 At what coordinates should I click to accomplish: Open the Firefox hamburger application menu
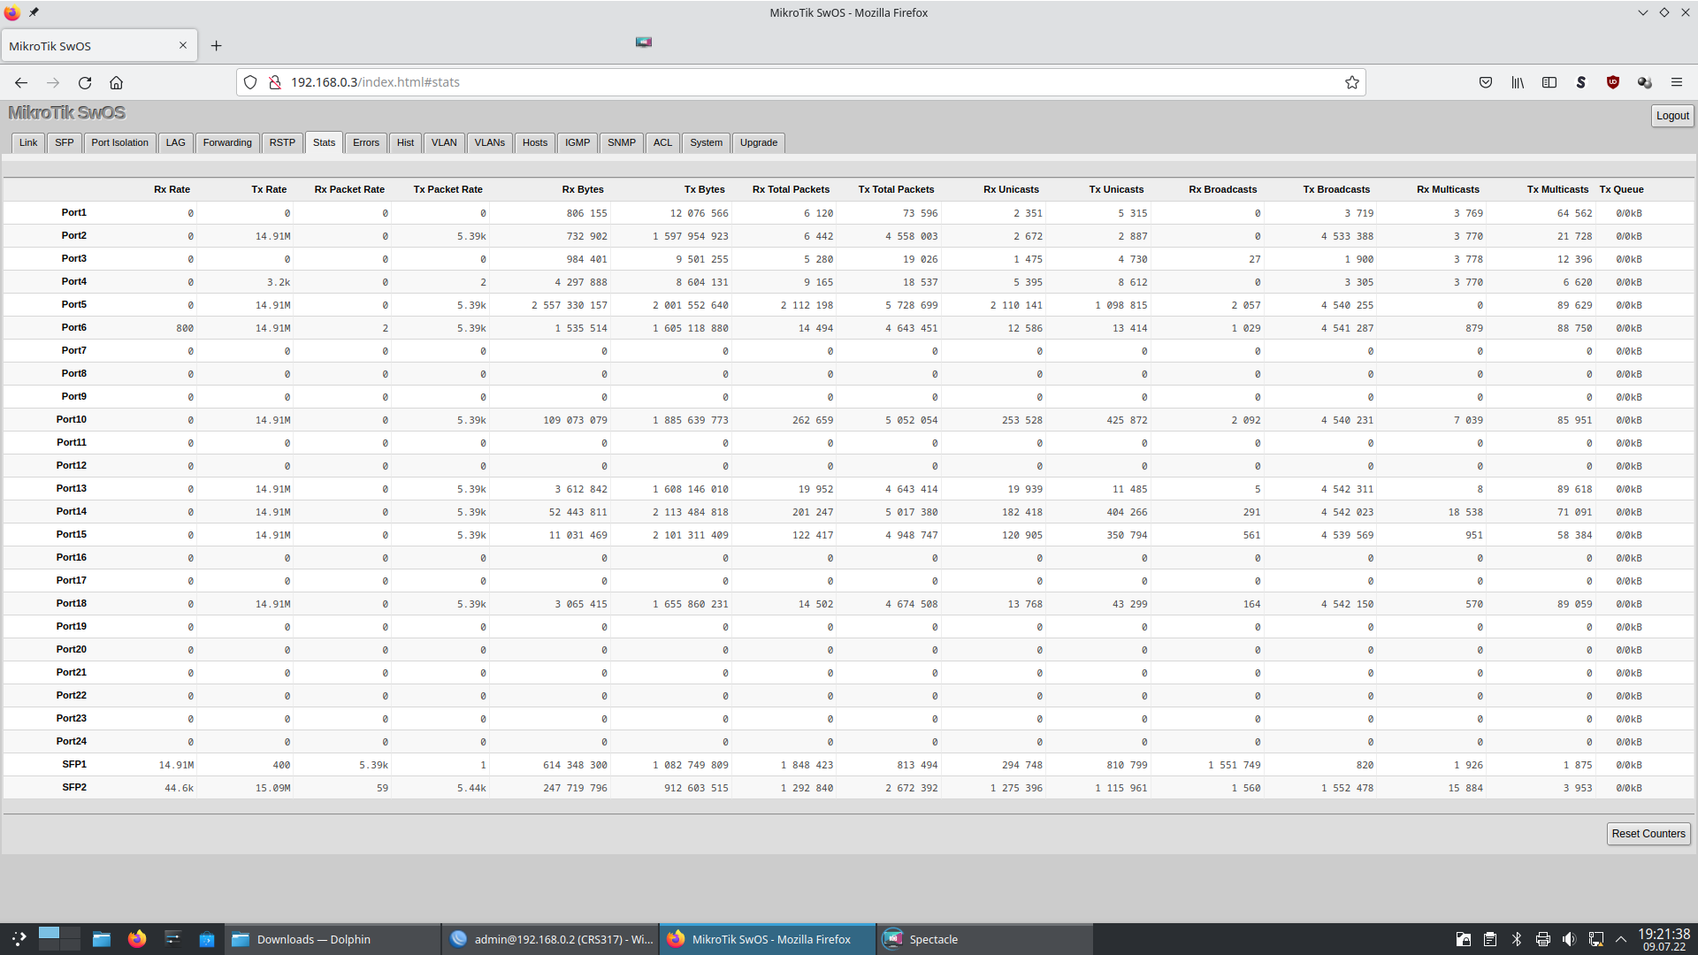pos(1676,82)
